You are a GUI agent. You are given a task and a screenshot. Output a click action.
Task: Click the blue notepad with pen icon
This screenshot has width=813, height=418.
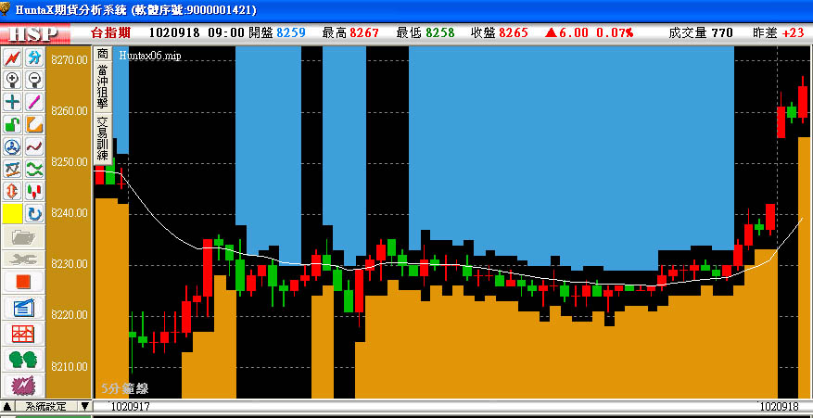click(23, 308)
